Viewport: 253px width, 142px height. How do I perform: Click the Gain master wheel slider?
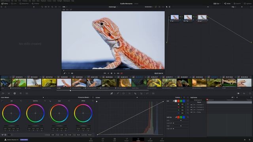pos(59,126)
